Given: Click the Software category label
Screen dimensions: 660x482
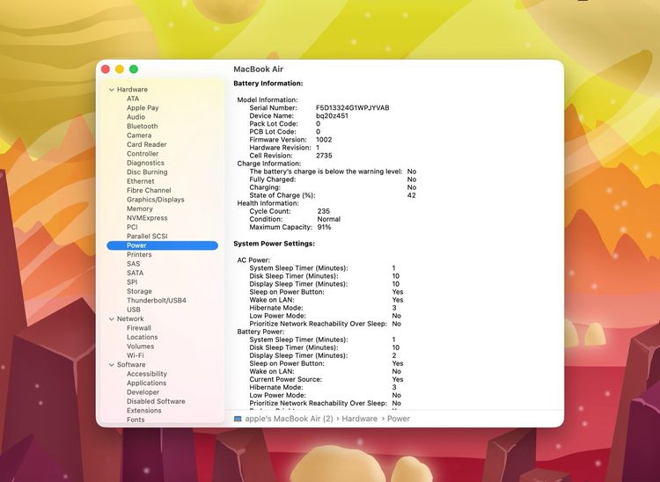Looking at the screenshot, I should [x=131, y=365].
